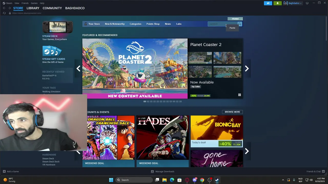Show previous featured game with left arrow
Viewport: 328px width, 184px height.
coord(78,68)
